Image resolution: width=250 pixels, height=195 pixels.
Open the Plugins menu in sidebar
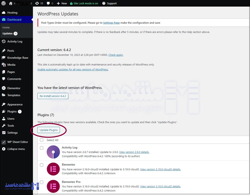coord(12,112)
